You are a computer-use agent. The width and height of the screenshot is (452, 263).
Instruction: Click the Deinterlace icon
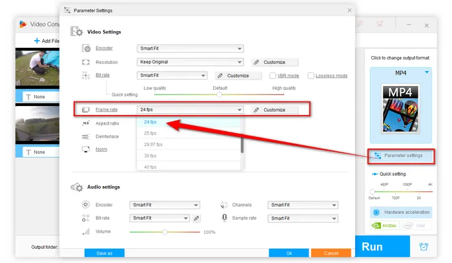coord(86,136)
